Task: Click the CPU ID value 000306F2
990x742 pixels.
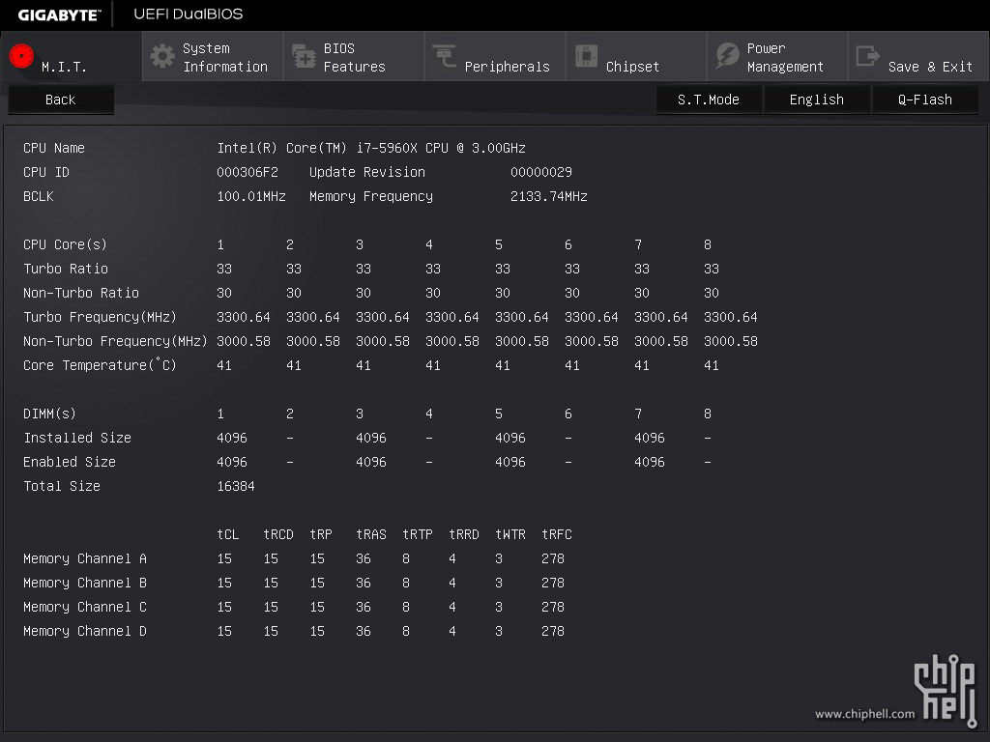Action: [x=247, y=172]
